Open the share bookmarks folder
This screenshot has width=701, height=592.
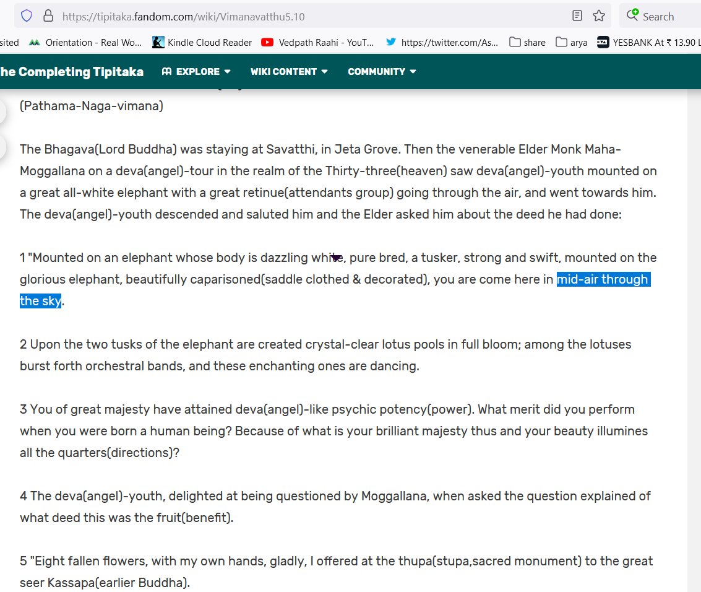click(x=528, y=43)
